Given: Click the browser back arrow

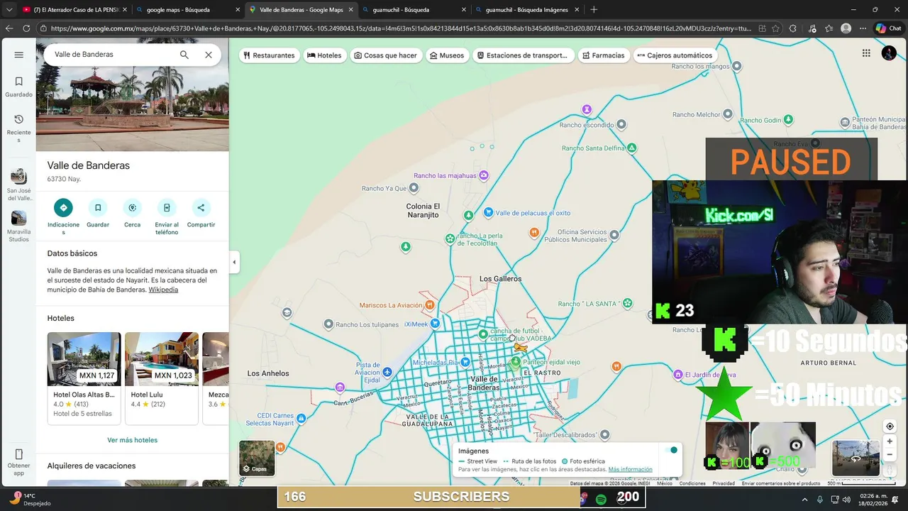Looking at the screenshot, I should pos(9,28).
